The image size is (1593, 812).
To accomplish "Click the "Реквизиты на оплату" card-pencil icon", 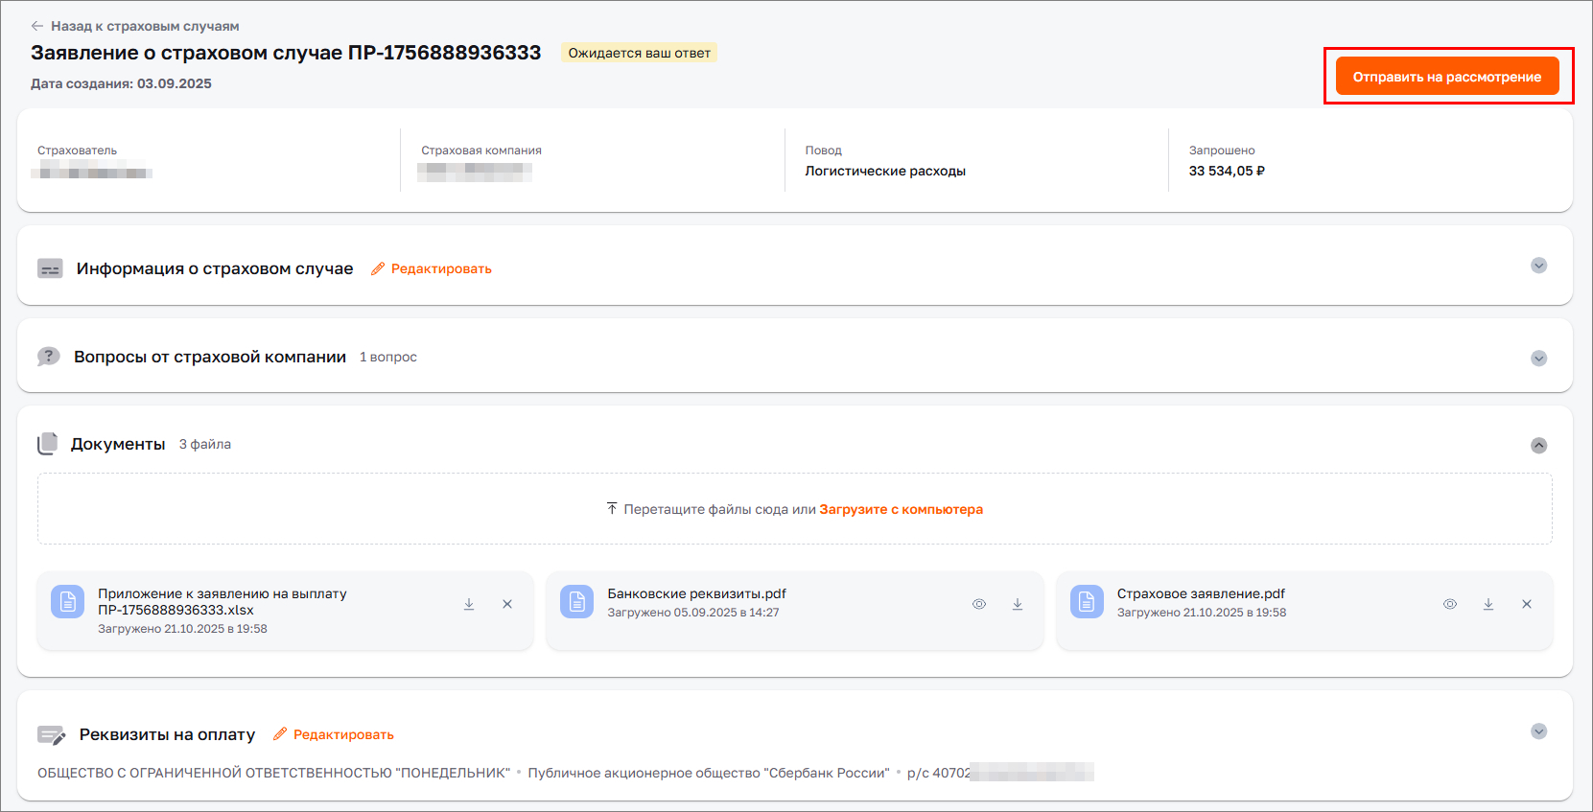I will [51, 734].
